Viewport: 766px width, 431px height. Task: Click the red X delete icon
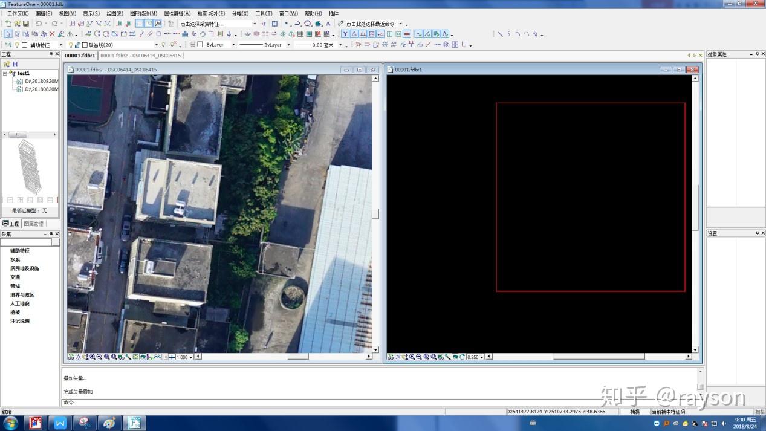click(x=52, y=34)
